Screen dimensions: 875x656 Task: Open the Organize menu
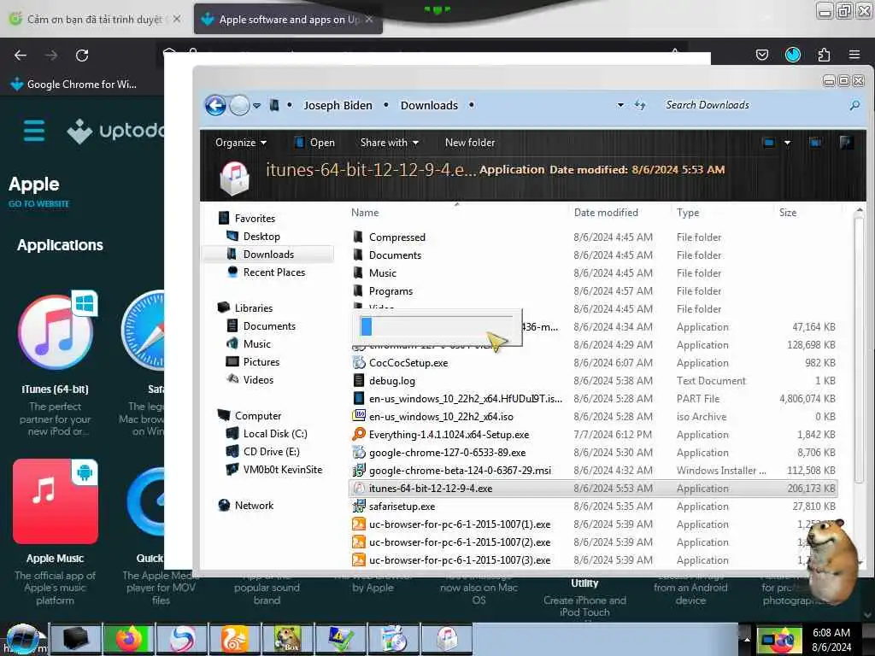[x=240, y=143]
